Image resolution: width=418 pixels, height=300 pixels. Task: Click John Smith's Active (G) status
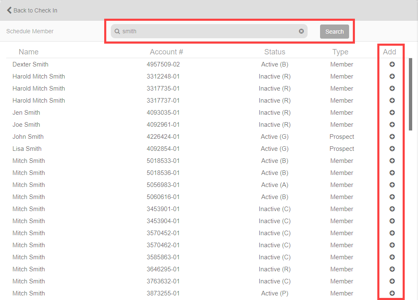pos(274,137)
